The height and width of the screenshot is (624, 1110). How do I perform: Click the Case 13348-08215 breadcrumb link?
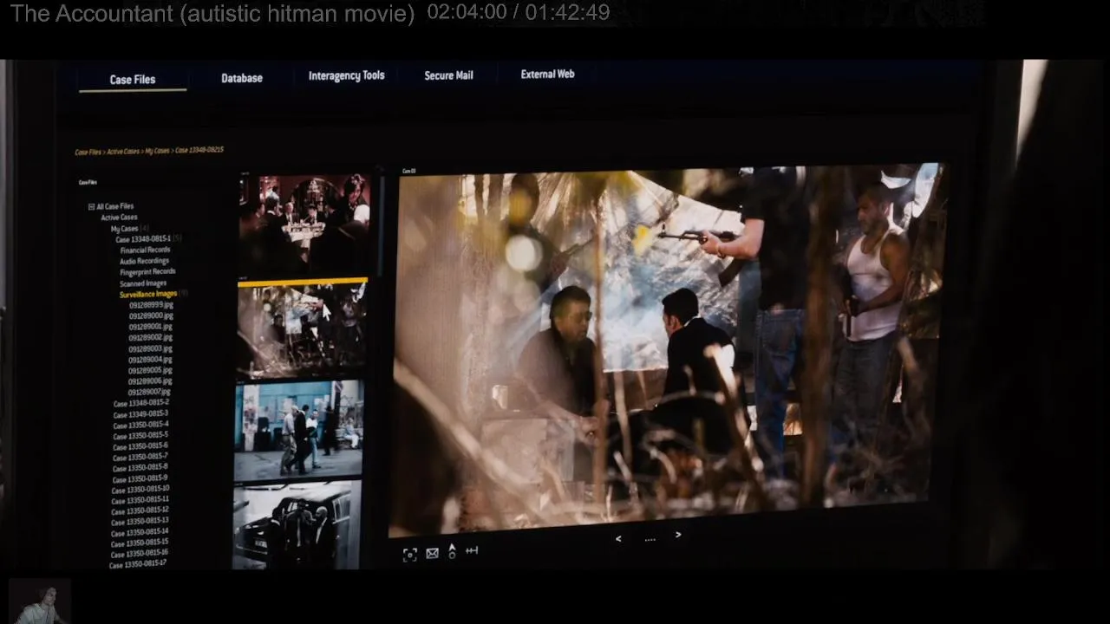199,150
